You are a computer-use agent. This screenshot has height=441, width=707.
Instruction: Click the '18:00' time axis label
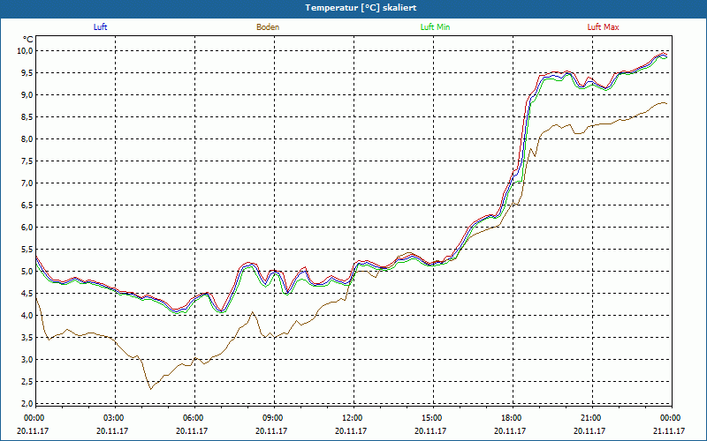[511, 418]
